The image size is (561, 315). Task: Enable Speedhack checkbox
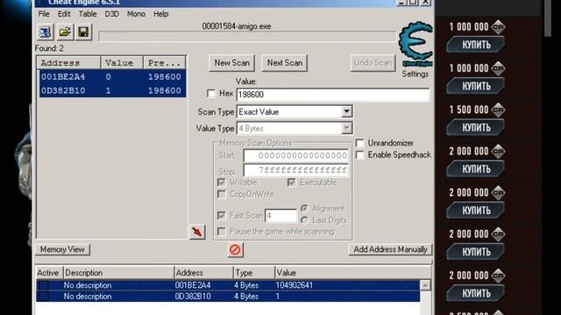(x=359, y=155)
